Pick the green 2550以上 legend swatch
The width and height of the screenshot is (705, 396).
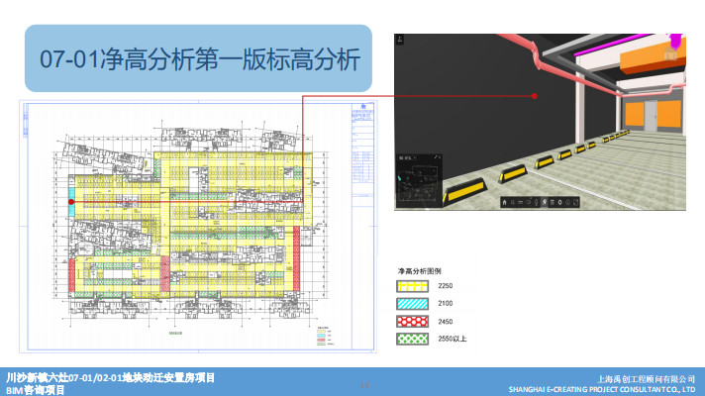409,339
